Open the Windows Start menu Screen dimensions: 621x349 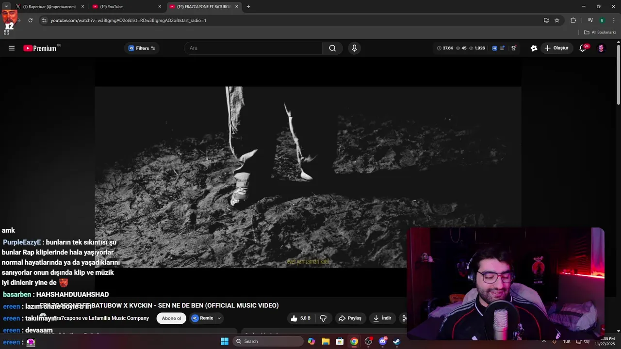225,341
